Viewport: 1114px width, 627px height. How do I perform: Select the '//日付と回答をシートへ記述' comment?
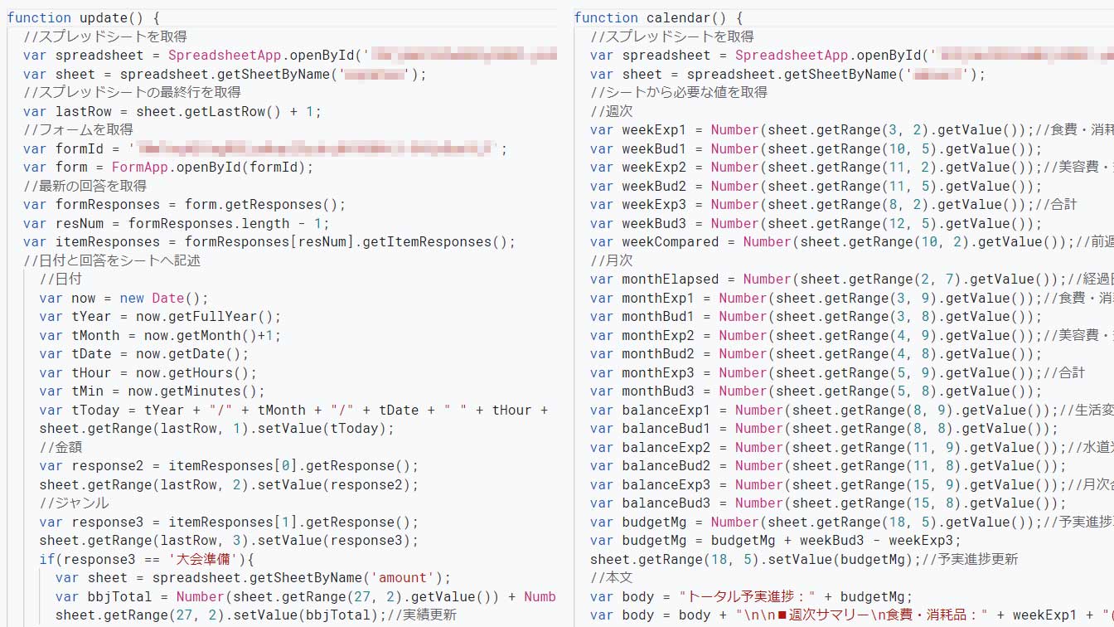coord(112,260)
